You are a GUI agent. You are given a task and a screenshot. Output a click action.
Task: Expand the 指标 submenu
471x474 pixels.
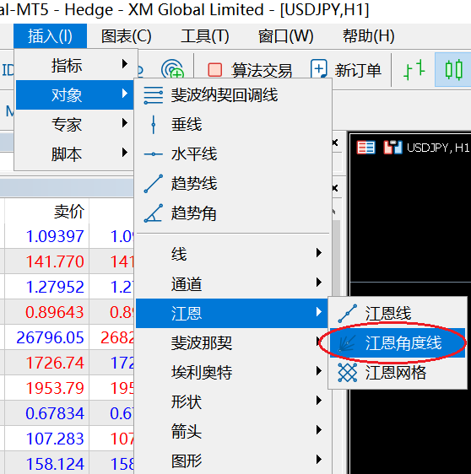coord(76,65)
